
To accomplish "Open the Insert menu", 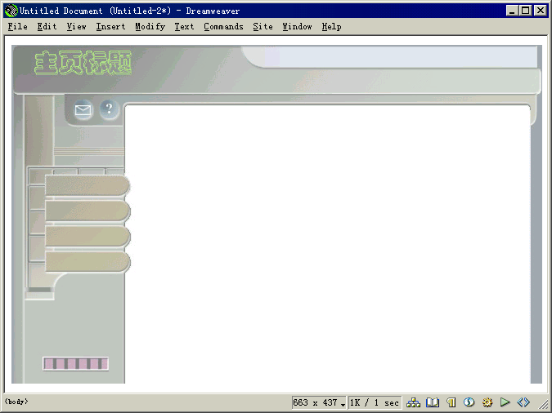I will (x=110, y=26).
